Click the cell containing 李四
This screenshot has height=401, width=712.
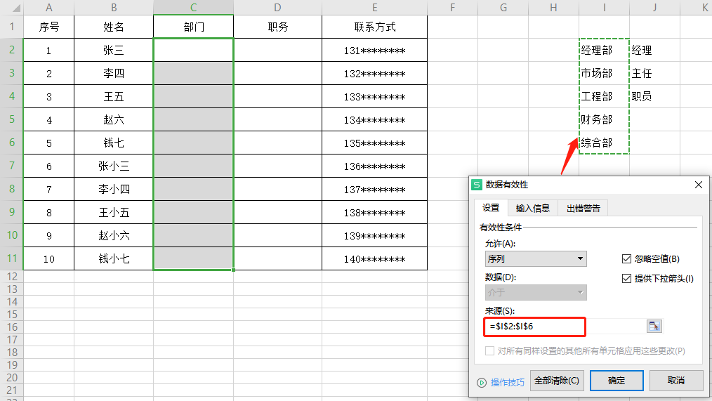(114, 73)
